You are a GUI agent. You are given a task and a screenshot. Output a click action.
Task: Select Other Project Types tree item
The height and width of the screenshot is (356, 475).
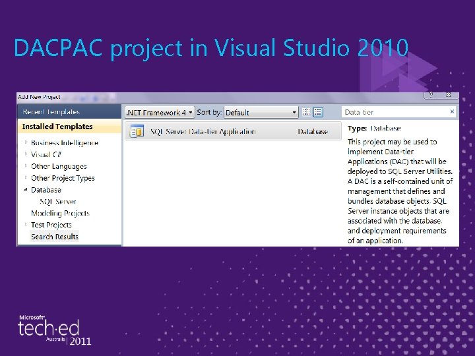click(63, 178)
